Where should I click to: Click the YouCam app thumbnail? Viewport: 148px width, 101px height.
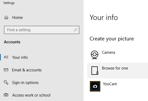pos(95,86)
